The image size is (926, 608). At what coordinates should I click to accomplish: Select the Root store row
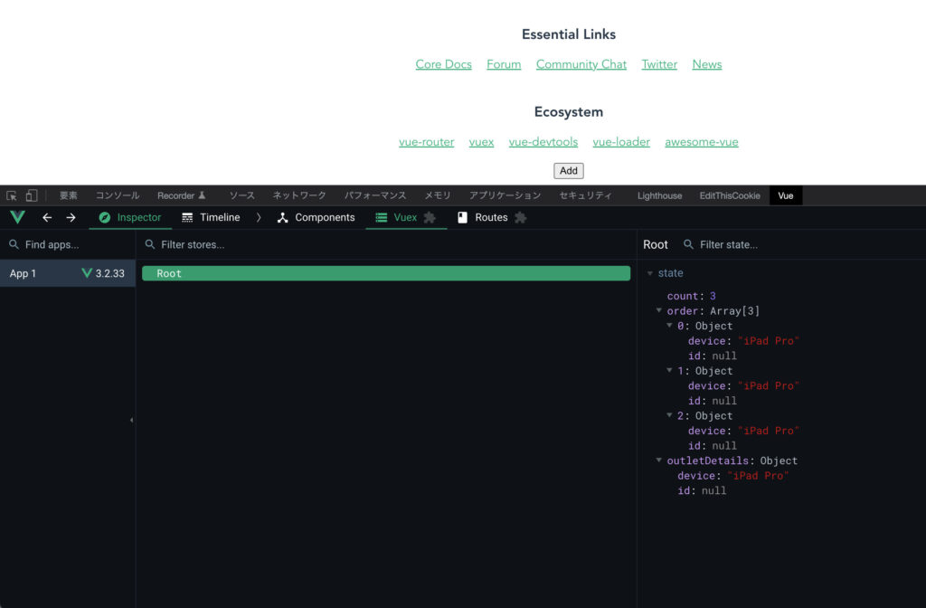click(x=386, y=273)
